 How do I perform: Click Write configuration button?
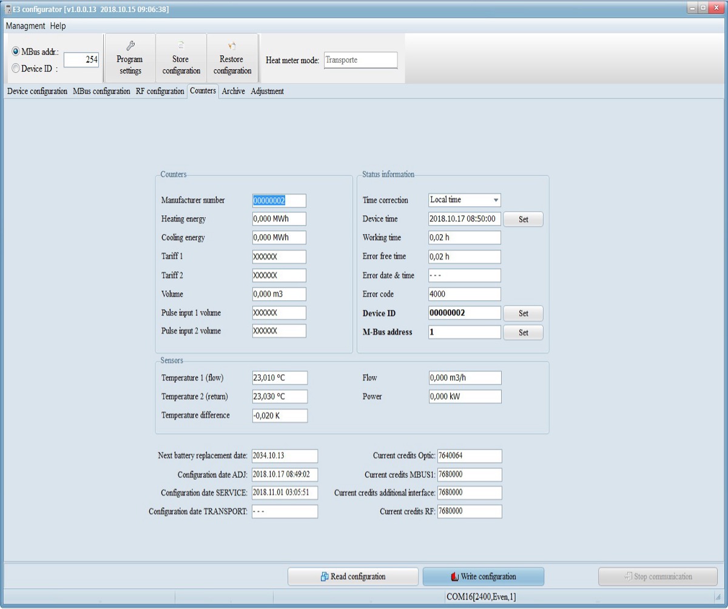point(483,577)
